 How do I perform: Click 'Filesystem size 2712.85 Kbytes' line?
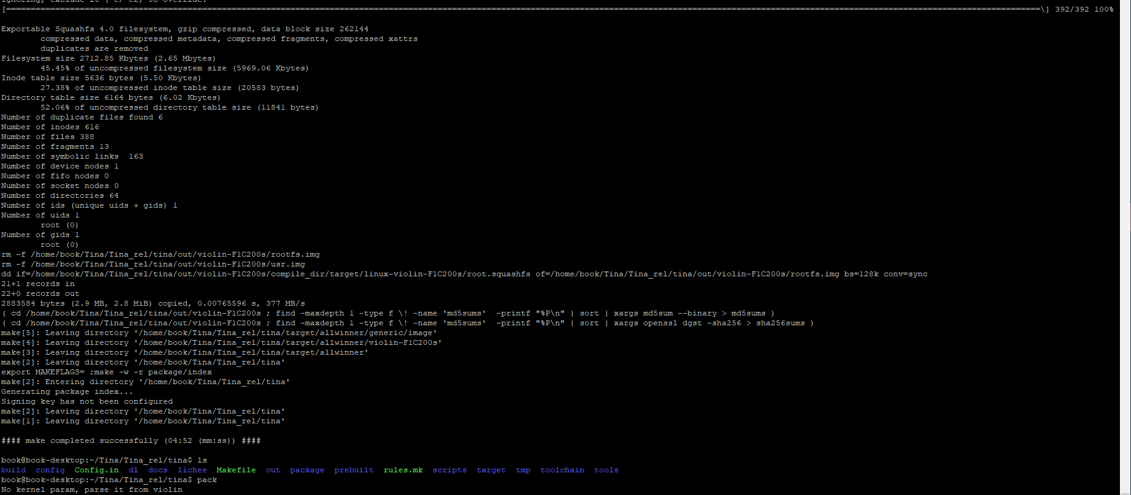[109, 58]
